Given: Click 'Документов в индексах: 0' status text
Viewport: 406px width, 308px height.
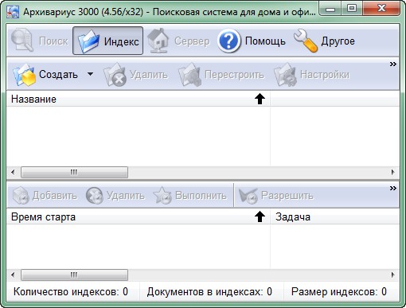Looking at the screenshot, I should (x=209, y=292).
